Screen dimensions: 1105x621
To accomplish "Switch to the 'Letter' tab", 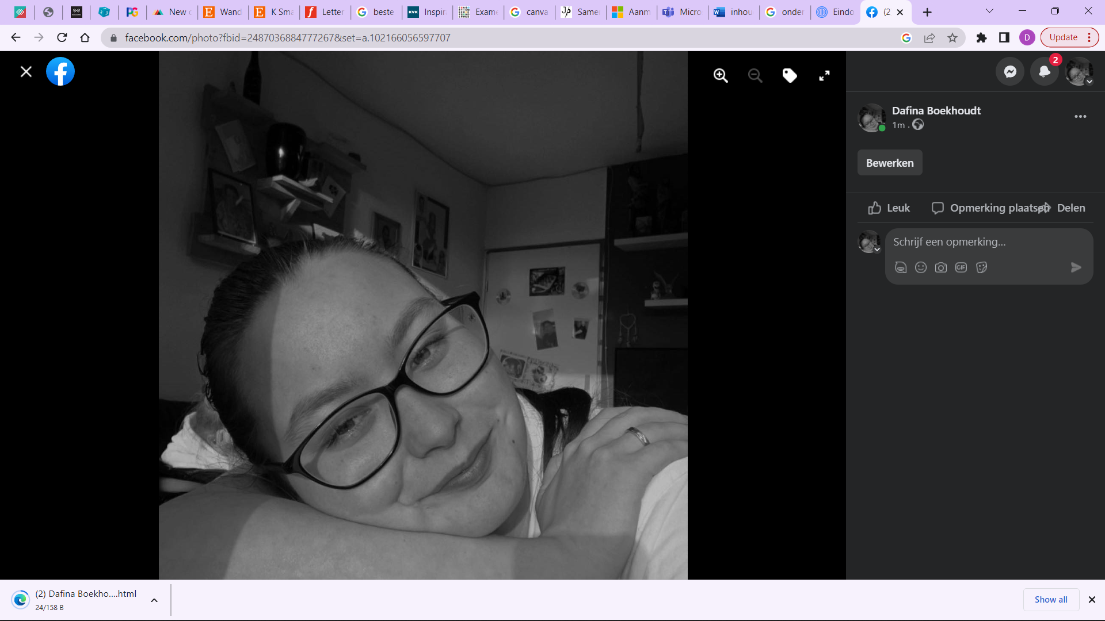I will point(325,12).
